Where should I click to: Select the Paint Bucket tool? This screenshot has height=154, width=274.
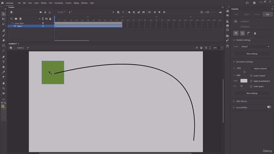[x=3, y=67]
